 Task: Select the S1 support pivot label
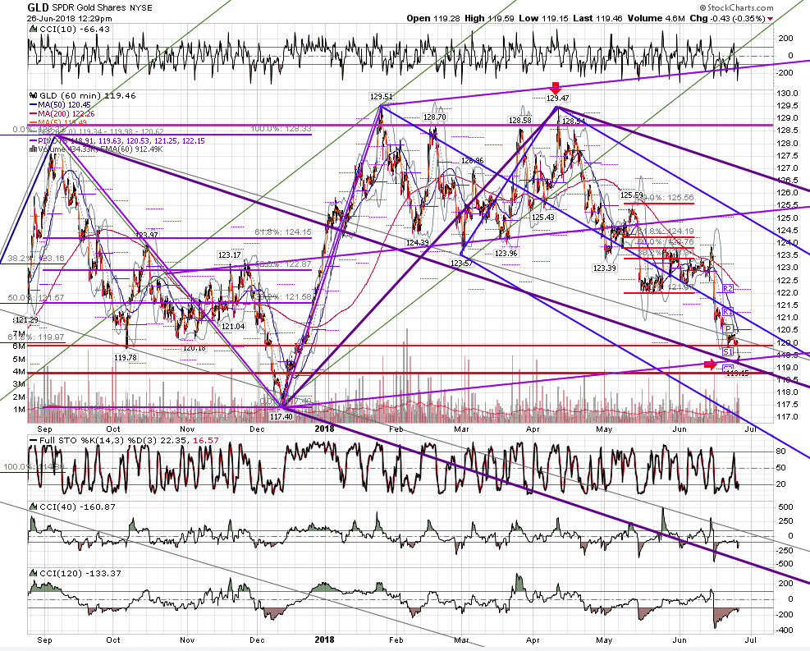point(727,352)
